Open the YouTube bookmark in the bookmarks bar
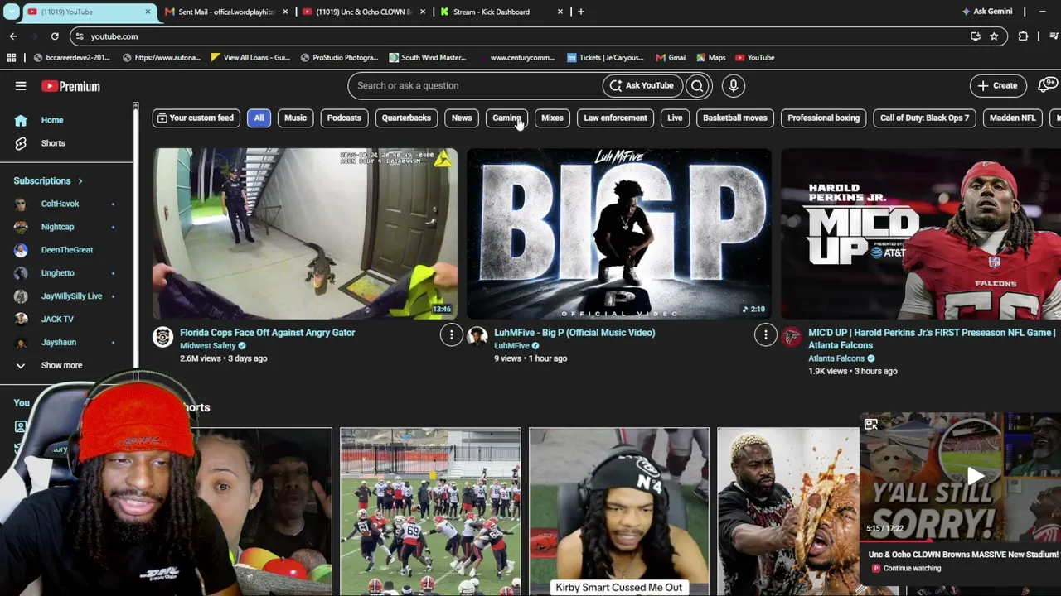1061x596 pixels. (x=754, y=58)
